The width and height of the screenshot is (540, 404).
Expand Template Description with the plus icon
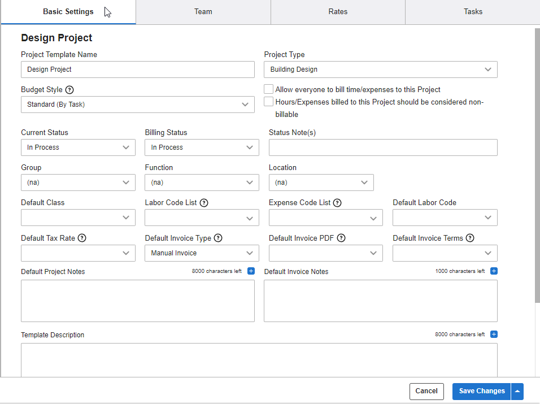click(x=494, y=334)
